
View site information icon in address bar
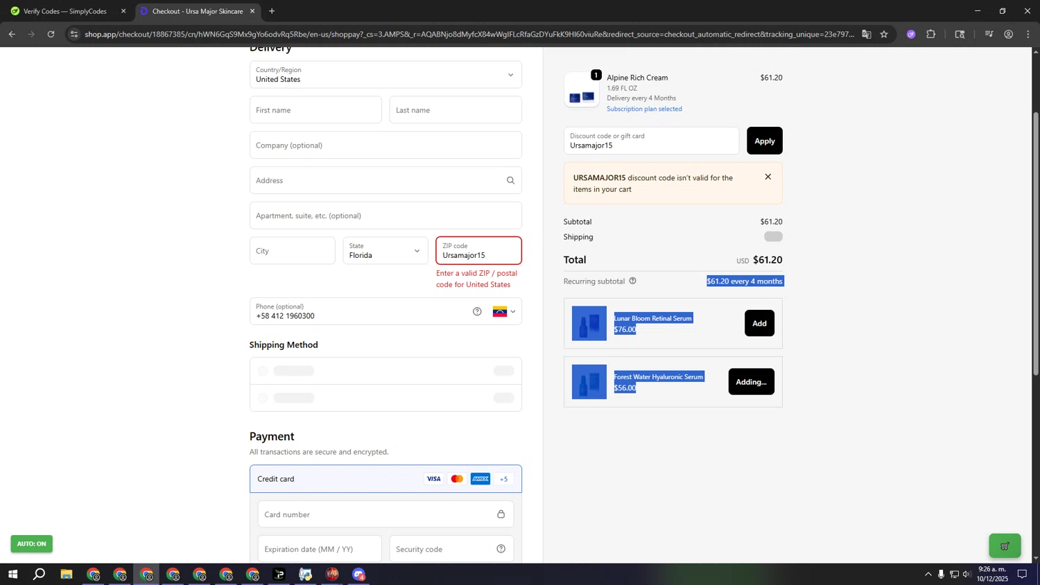pos(74,34)
